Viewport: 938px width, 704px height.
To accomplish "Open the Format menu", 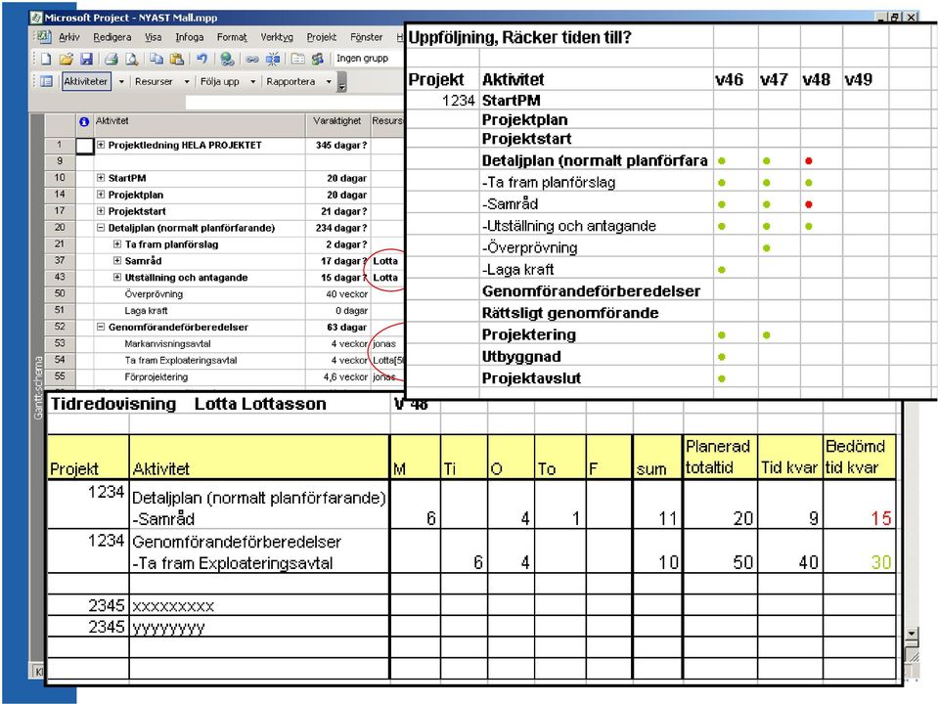I will (232, 37).
